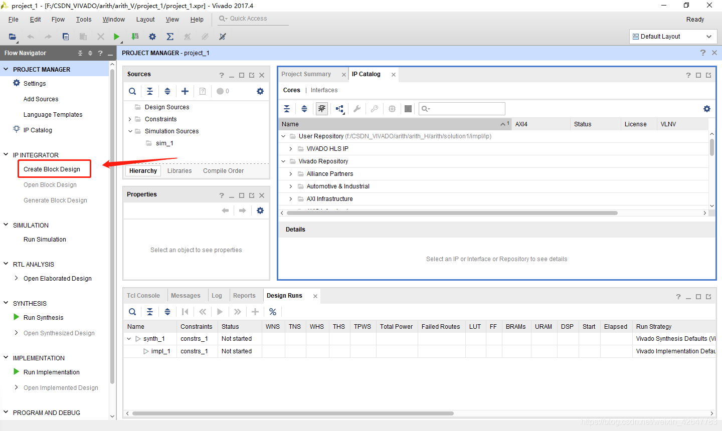
Task: Click the Program device icon in main toolbar
Action: pyautogui.click(x=135, y=37)
